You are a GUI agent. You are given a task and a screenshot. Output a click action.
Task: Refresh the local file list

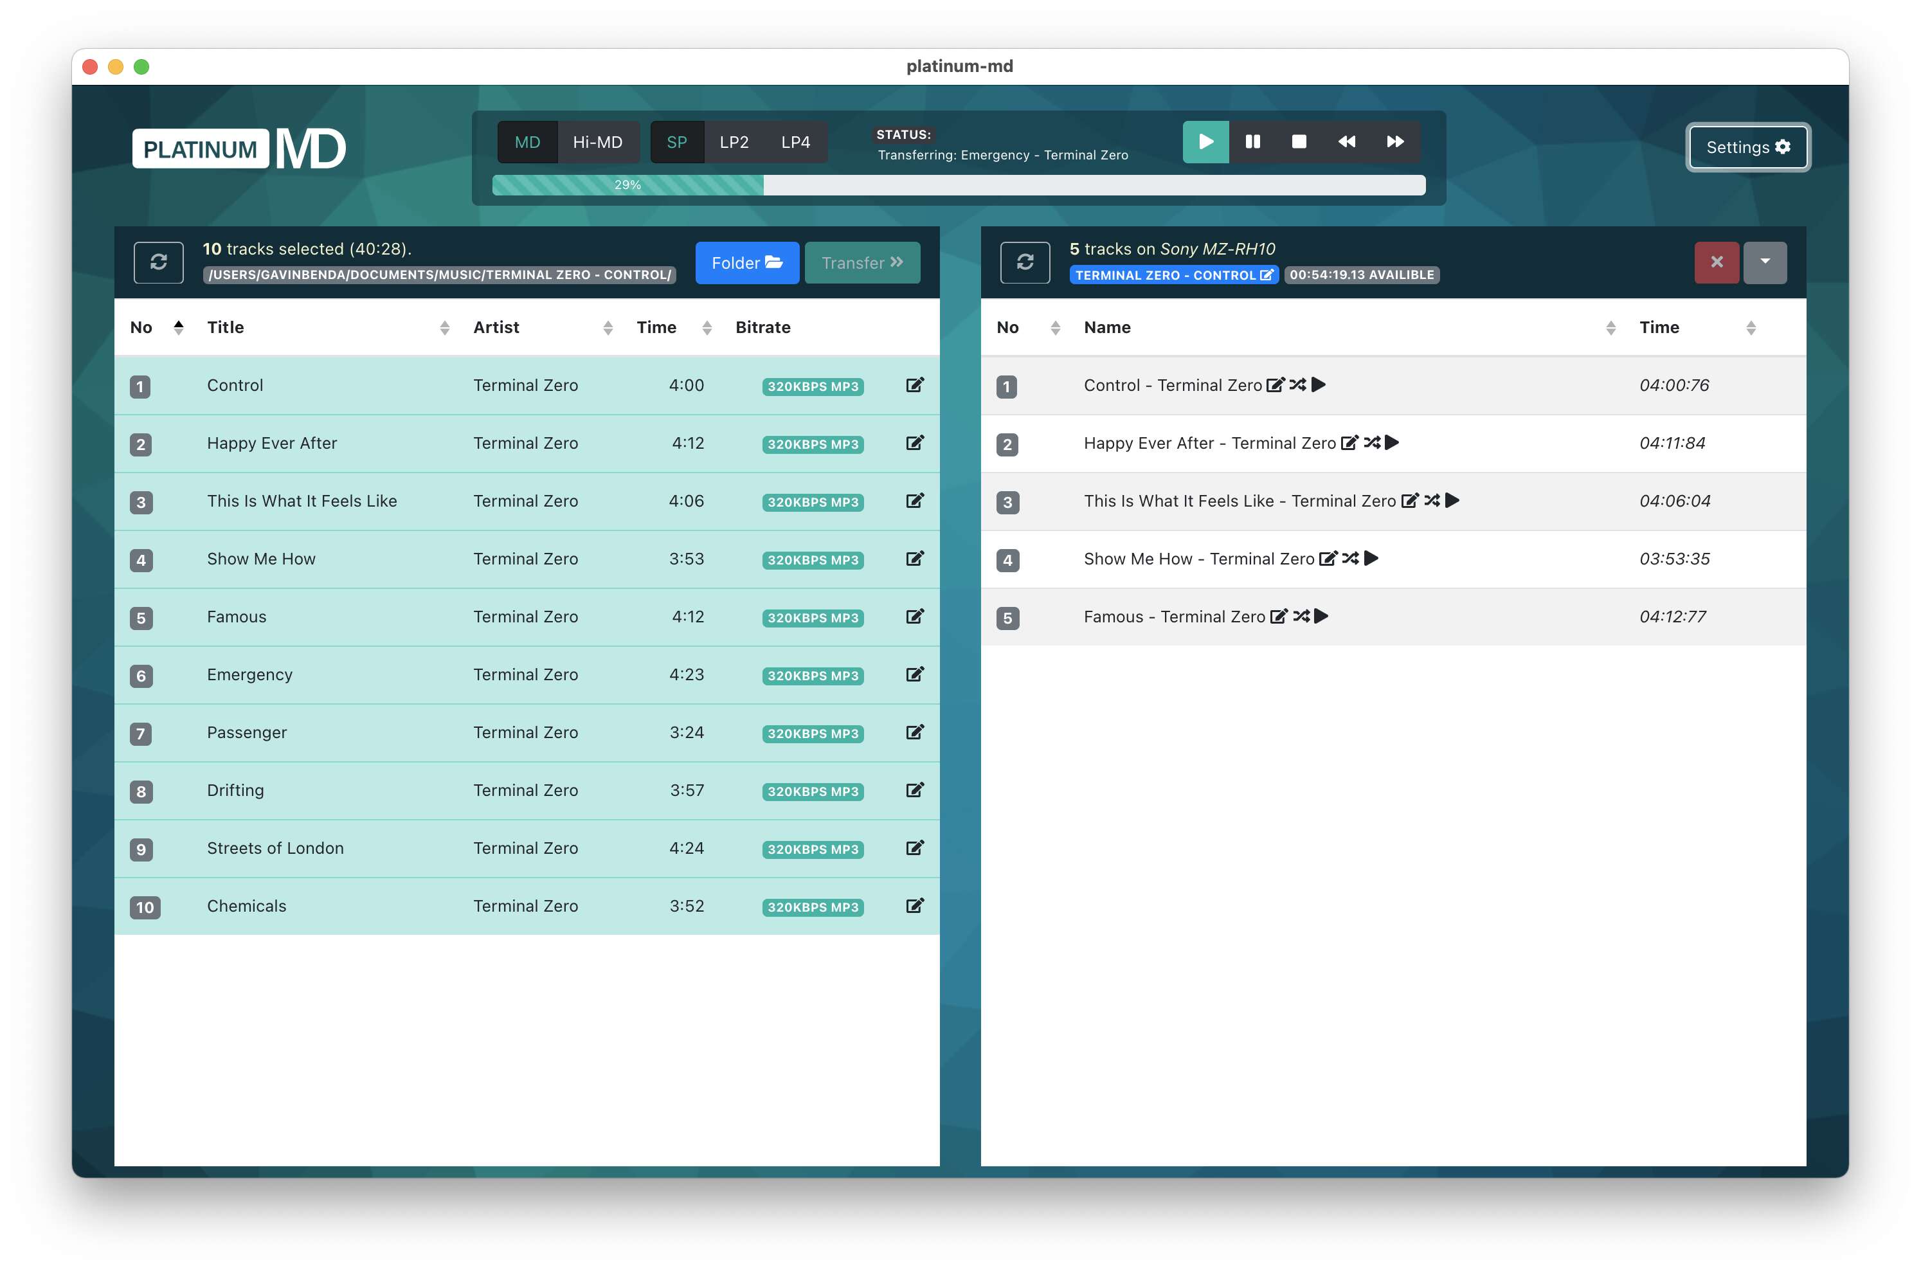(158, 262)
